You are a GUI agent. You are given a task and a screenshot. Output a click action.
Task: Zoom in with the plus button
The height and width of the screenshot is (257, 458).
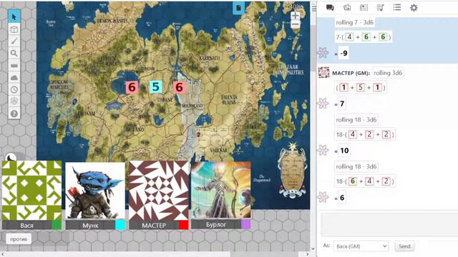pos(296,16)
